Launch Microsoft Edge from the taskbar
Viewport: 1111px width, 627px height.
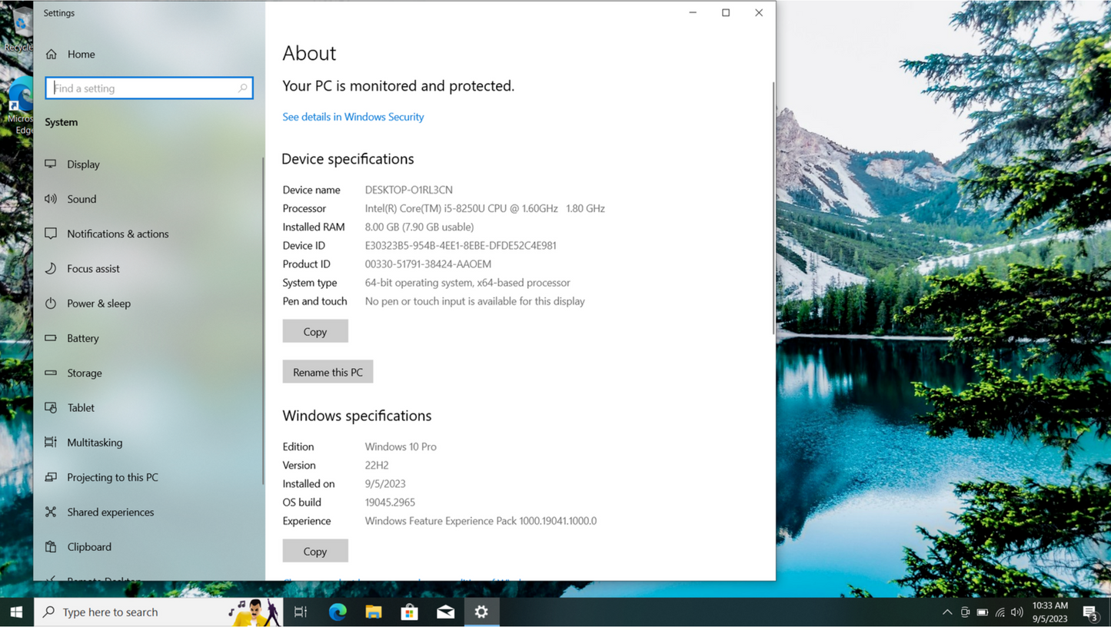pos(338,612)
